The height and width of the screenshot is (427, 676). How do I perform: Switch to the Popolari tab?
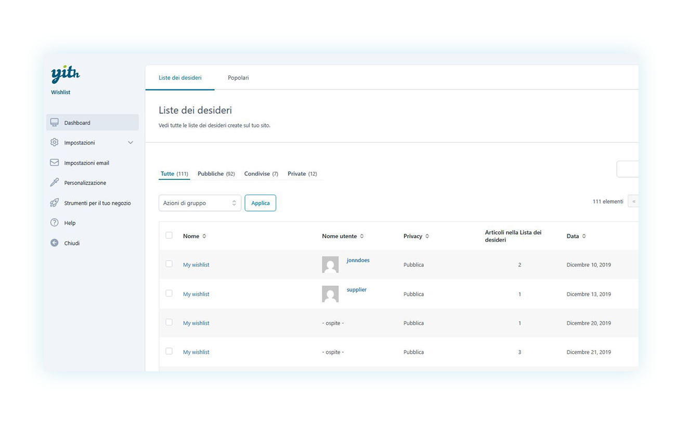[238, 78]
